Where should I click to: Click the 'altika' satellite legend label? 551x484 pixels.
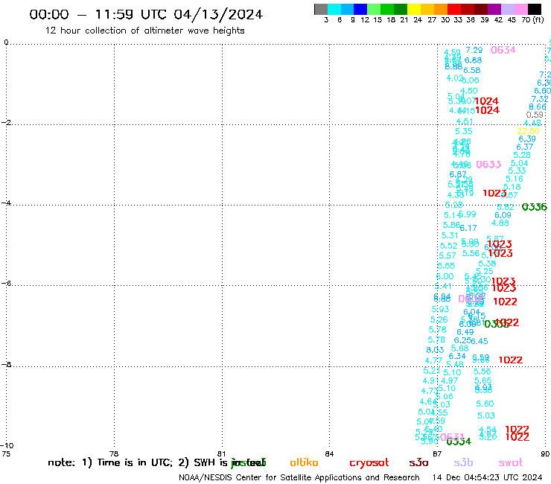coord(304,462)
